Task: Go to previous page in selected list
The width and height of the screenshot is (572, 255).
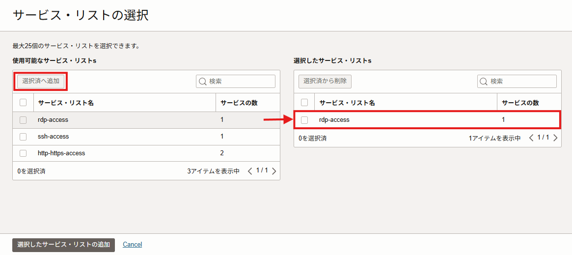Action: tap(531, 138)
